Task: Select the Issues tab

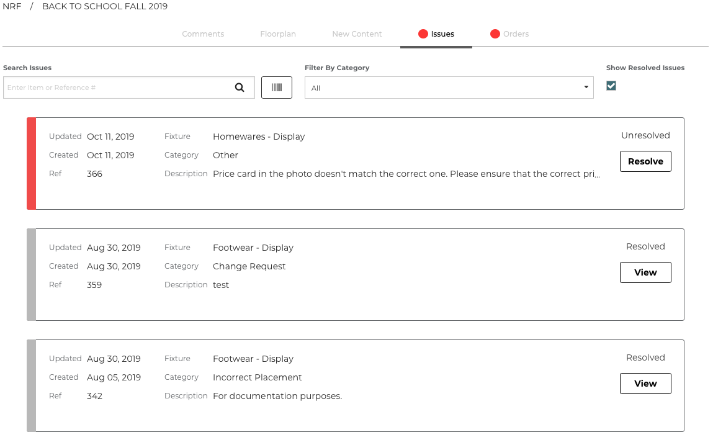Action: (x=436, y=34)
